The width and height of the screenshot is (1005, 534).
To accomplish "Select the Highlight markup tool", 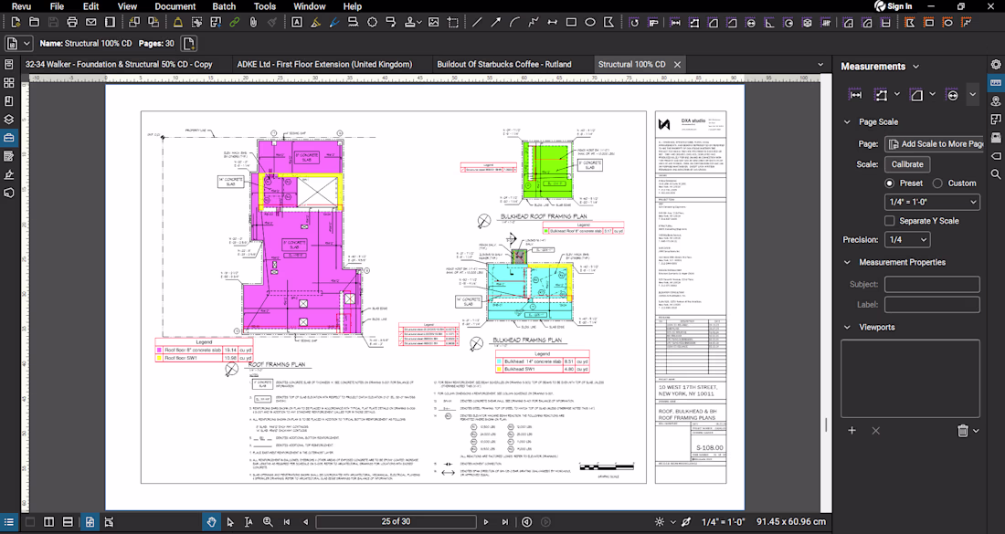I will pyautogui.click(x=316, y=22).
